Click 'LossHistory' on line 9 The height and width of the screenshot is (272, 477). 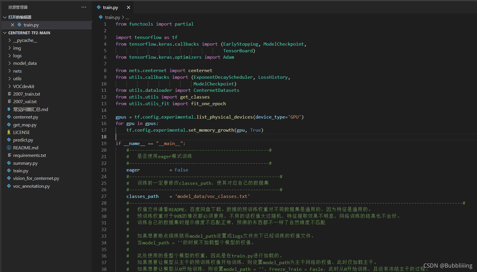(273, 77)
